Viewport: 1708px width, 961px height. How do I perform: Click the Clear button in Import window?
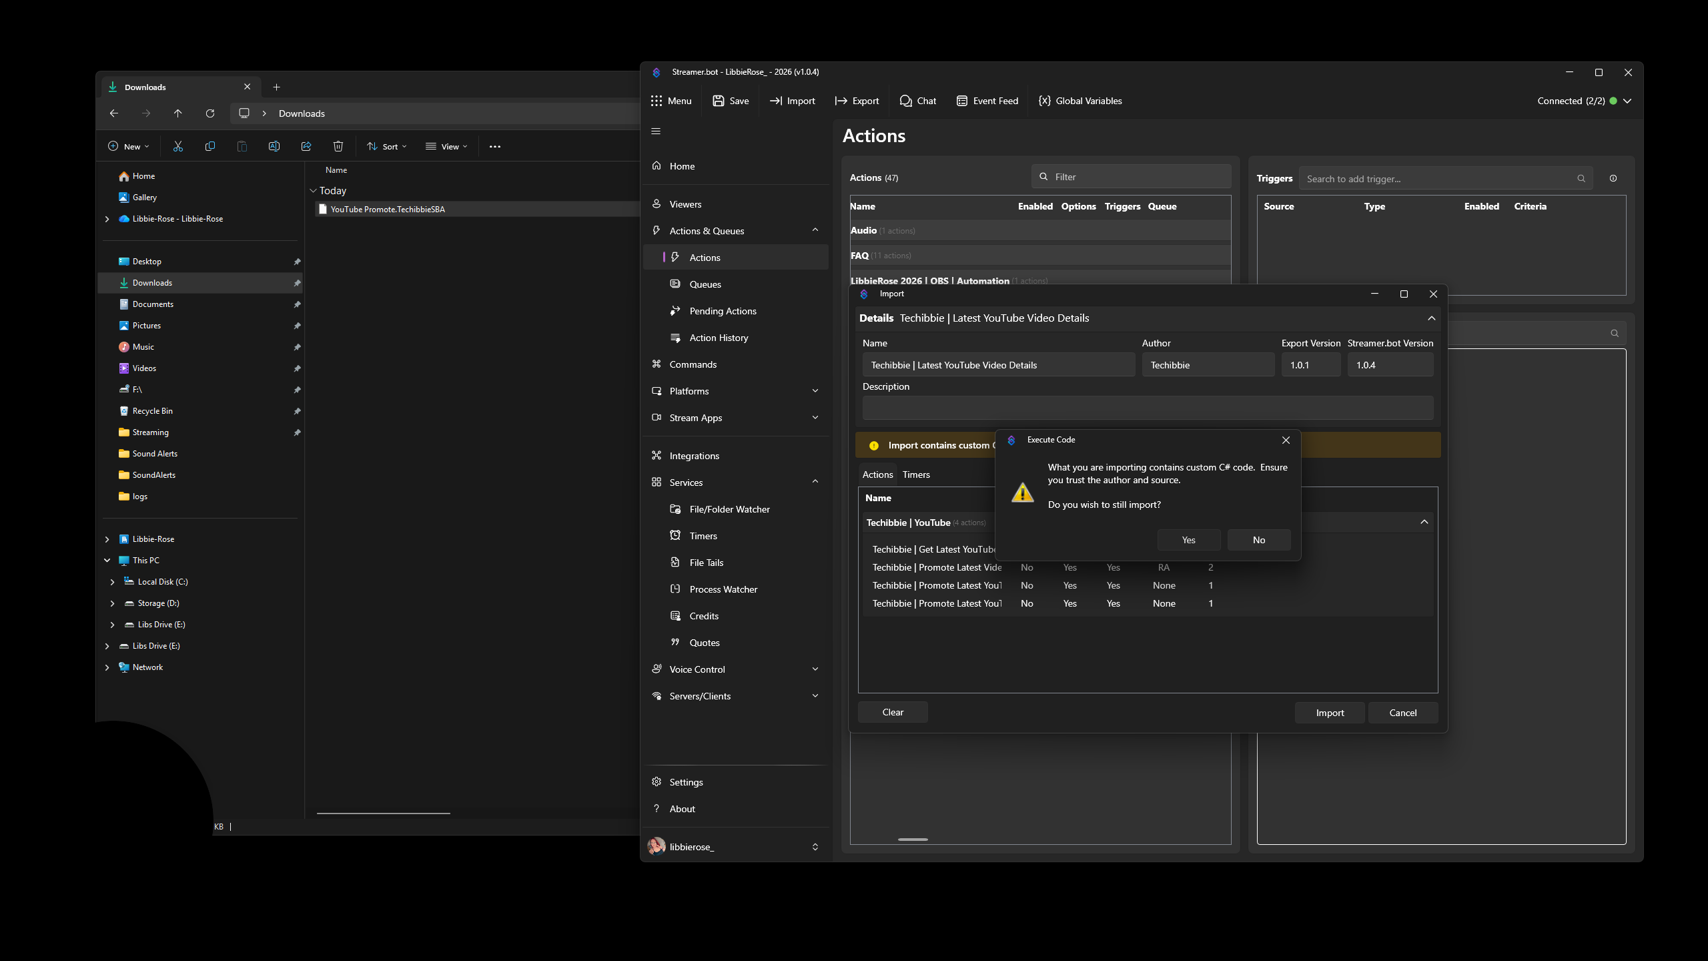click(x=893, y=712)
